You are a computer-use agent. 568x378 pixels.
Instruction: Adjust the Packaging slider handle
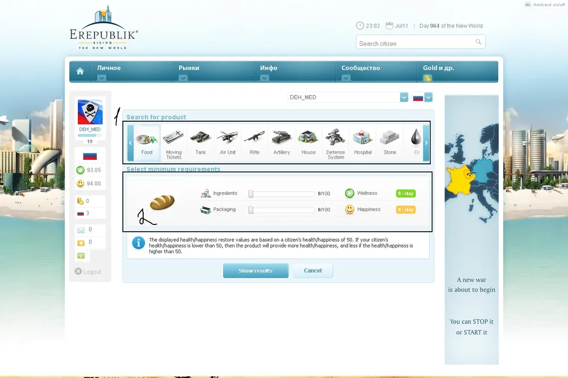[x=250, y=210]
